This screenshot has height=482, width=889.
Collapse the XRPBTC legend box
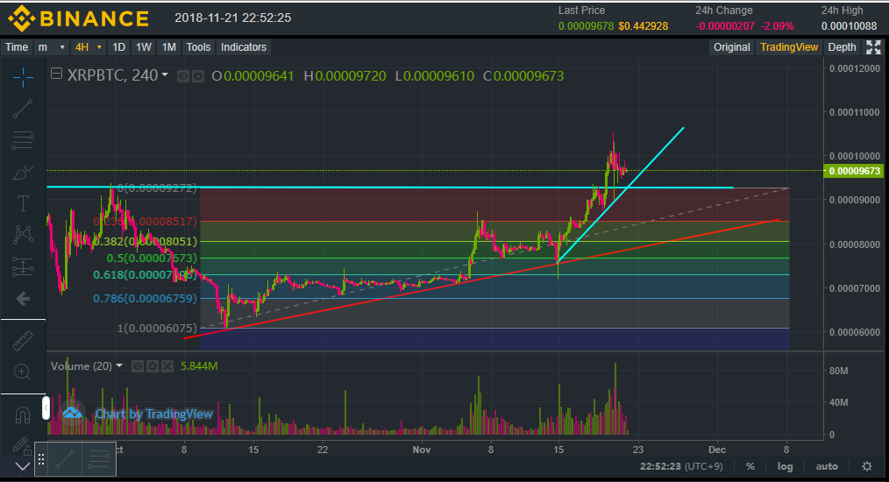pyautogui.click(x=56, y=74)
